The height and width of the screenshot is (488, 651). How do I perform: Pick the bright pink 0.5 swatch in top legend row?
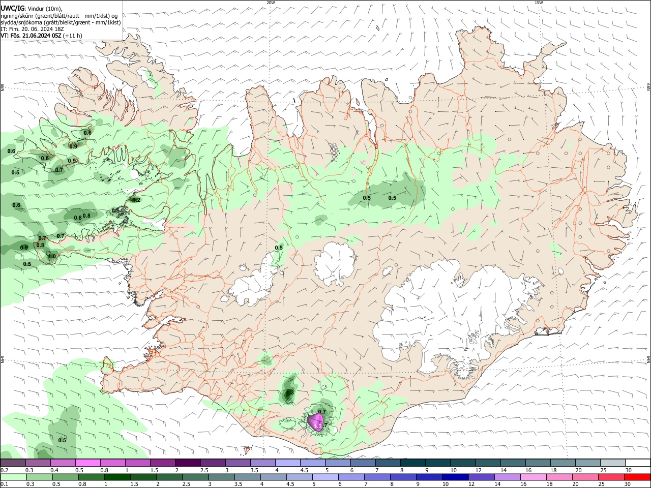[87, 463]
